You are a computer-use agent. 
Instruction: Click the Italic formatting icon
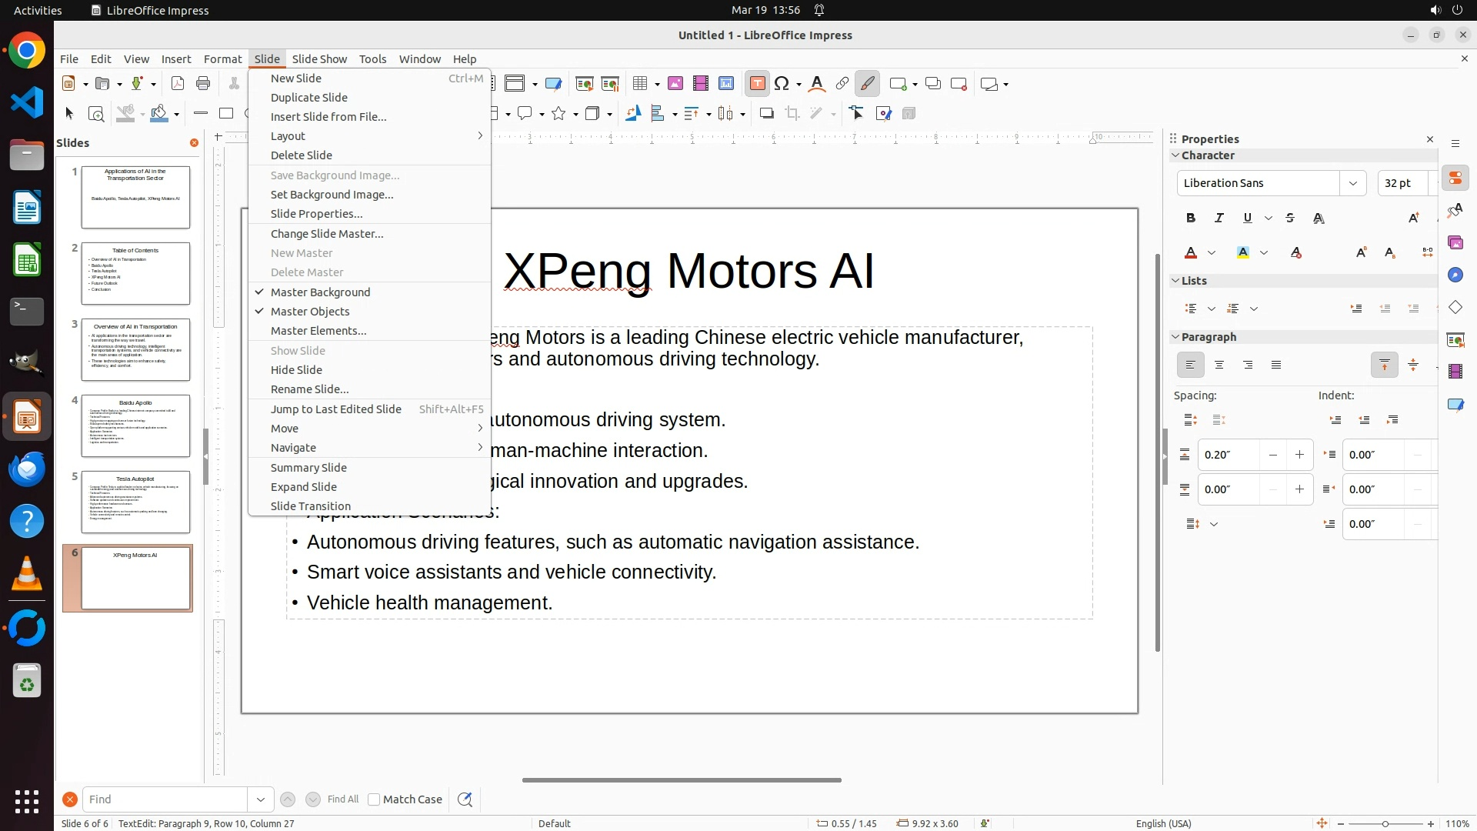[1219, 219]
